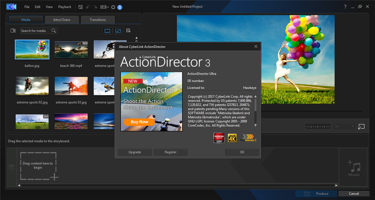The height and width of the screenshot is (200, 375).
Task: Click the storyboard view icon at left
Action: (x=12, y=167)
